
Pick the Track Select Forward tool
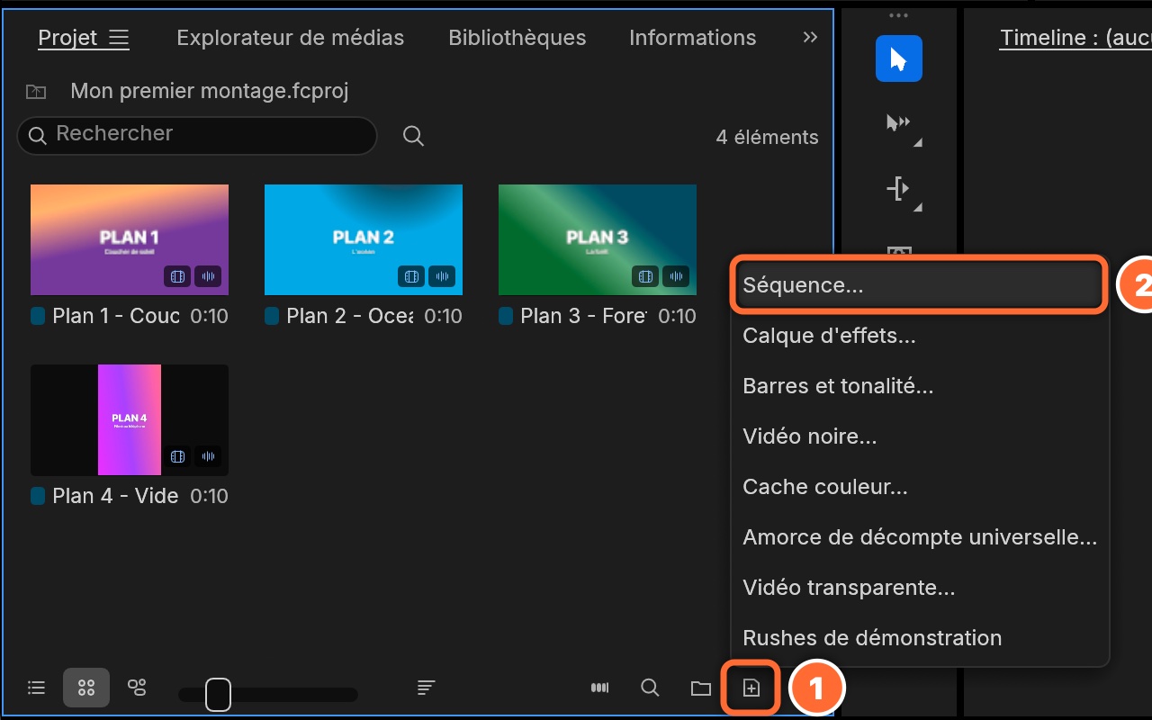pos(899,123)
